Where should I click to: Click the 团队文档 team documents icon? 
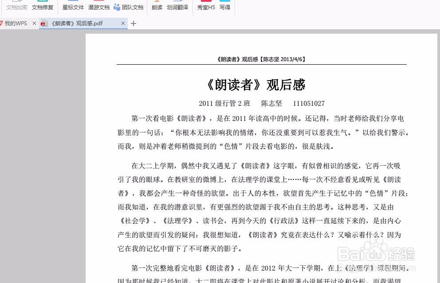(117, 7)
